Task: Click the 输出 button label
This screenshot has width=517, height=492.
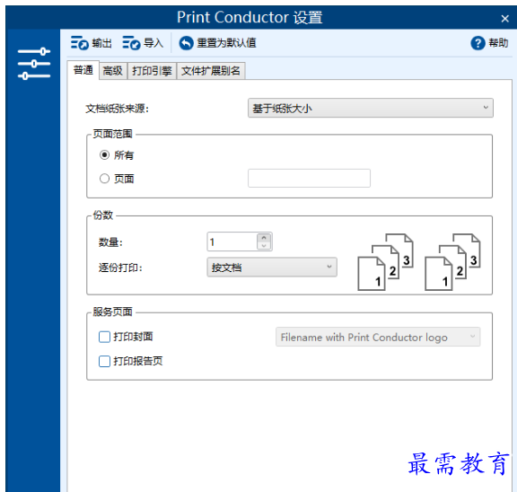Action: [x=101, y=43]
